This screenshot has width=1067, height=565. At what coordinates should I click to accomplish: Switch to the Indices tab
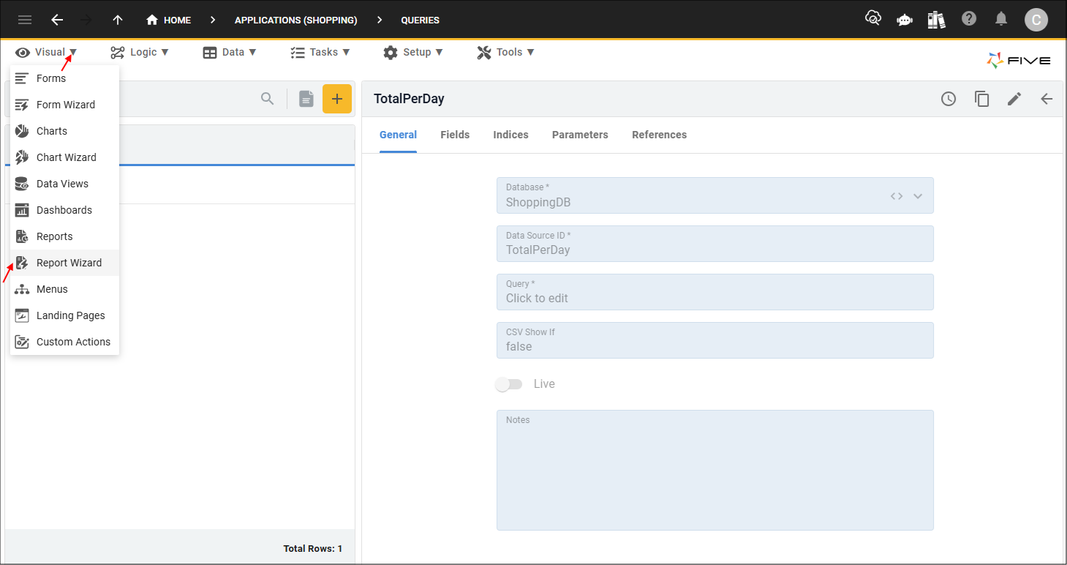pyautogui.click(x=510, y=135)
